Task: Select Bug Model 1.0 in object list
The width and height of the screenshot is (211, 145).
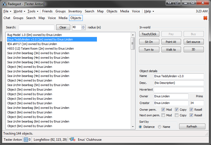Action: coord(52,35)
